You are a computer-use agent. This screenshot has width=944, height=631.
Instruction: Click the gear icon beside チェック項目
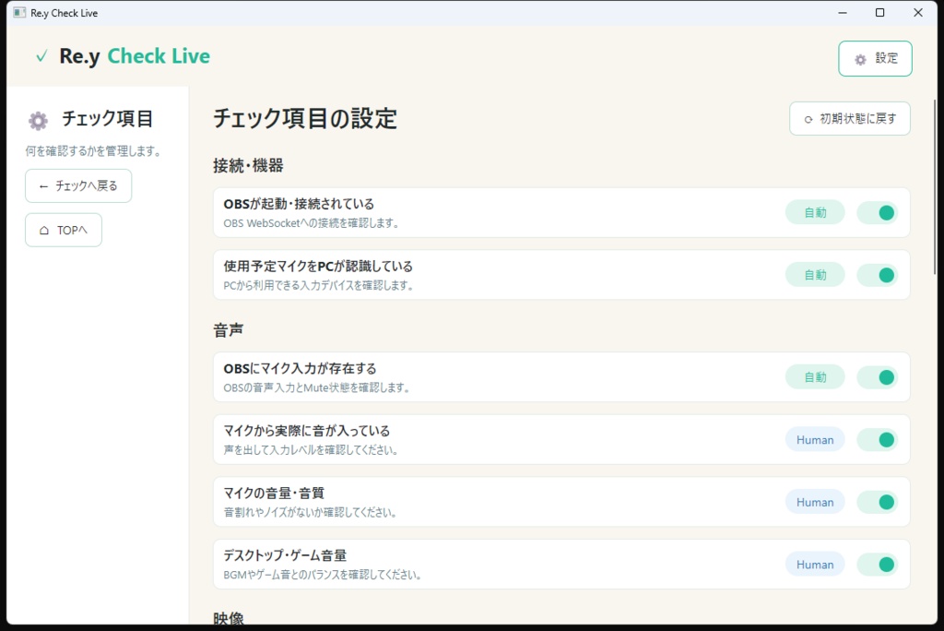click(x=38, y=121)
